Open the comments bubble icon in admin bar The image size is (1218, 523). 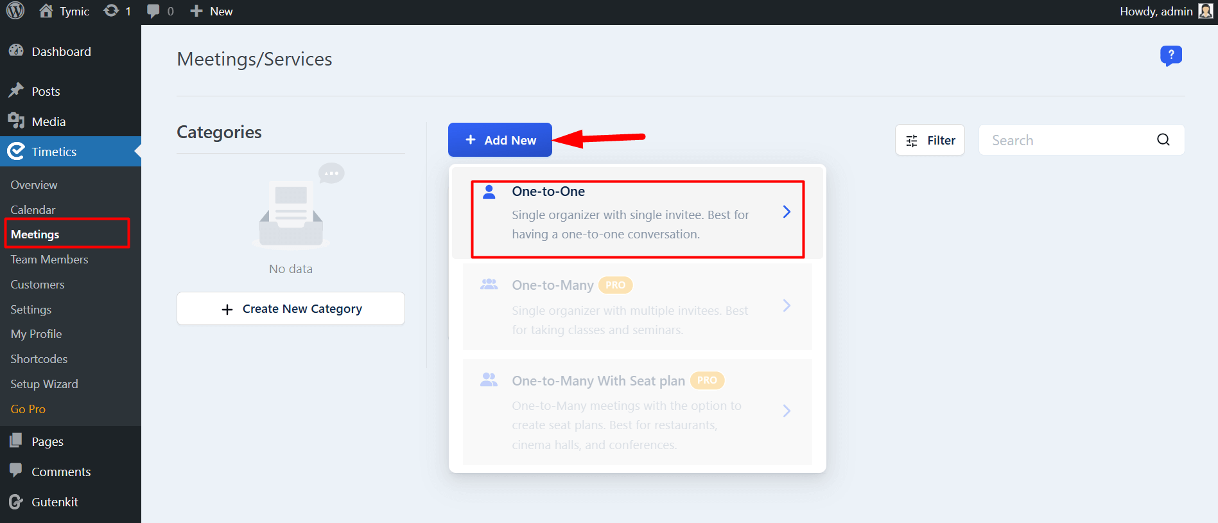coord(153,11)
